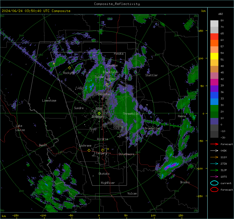Click the 150 tick on bottom axis
The width and height of the screenshot is (234, 219).
[181, 215]
